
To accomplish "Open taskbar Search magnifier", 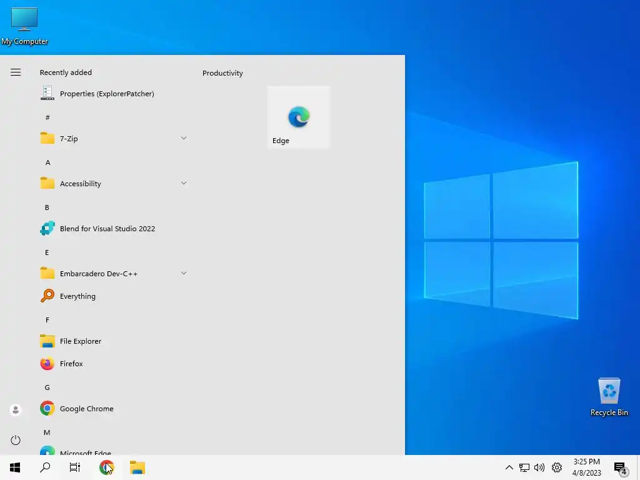I will click(x=45, y=467).
